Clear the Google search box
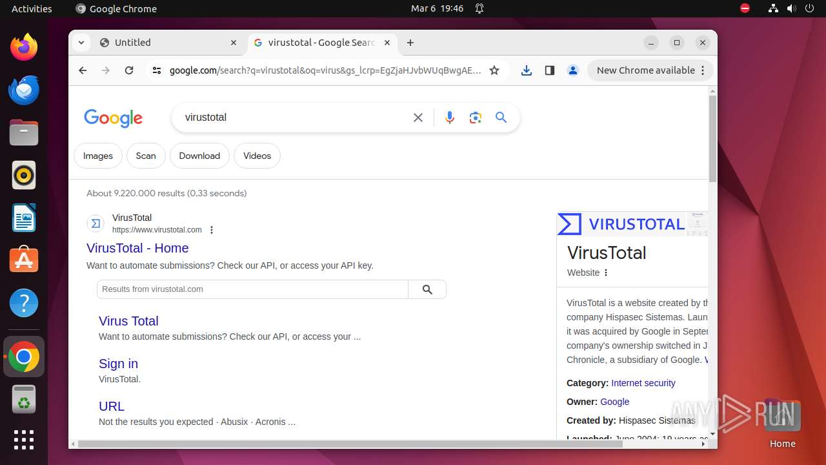The width and height of the screenshot is (826, 465). (x=418, y=118)
